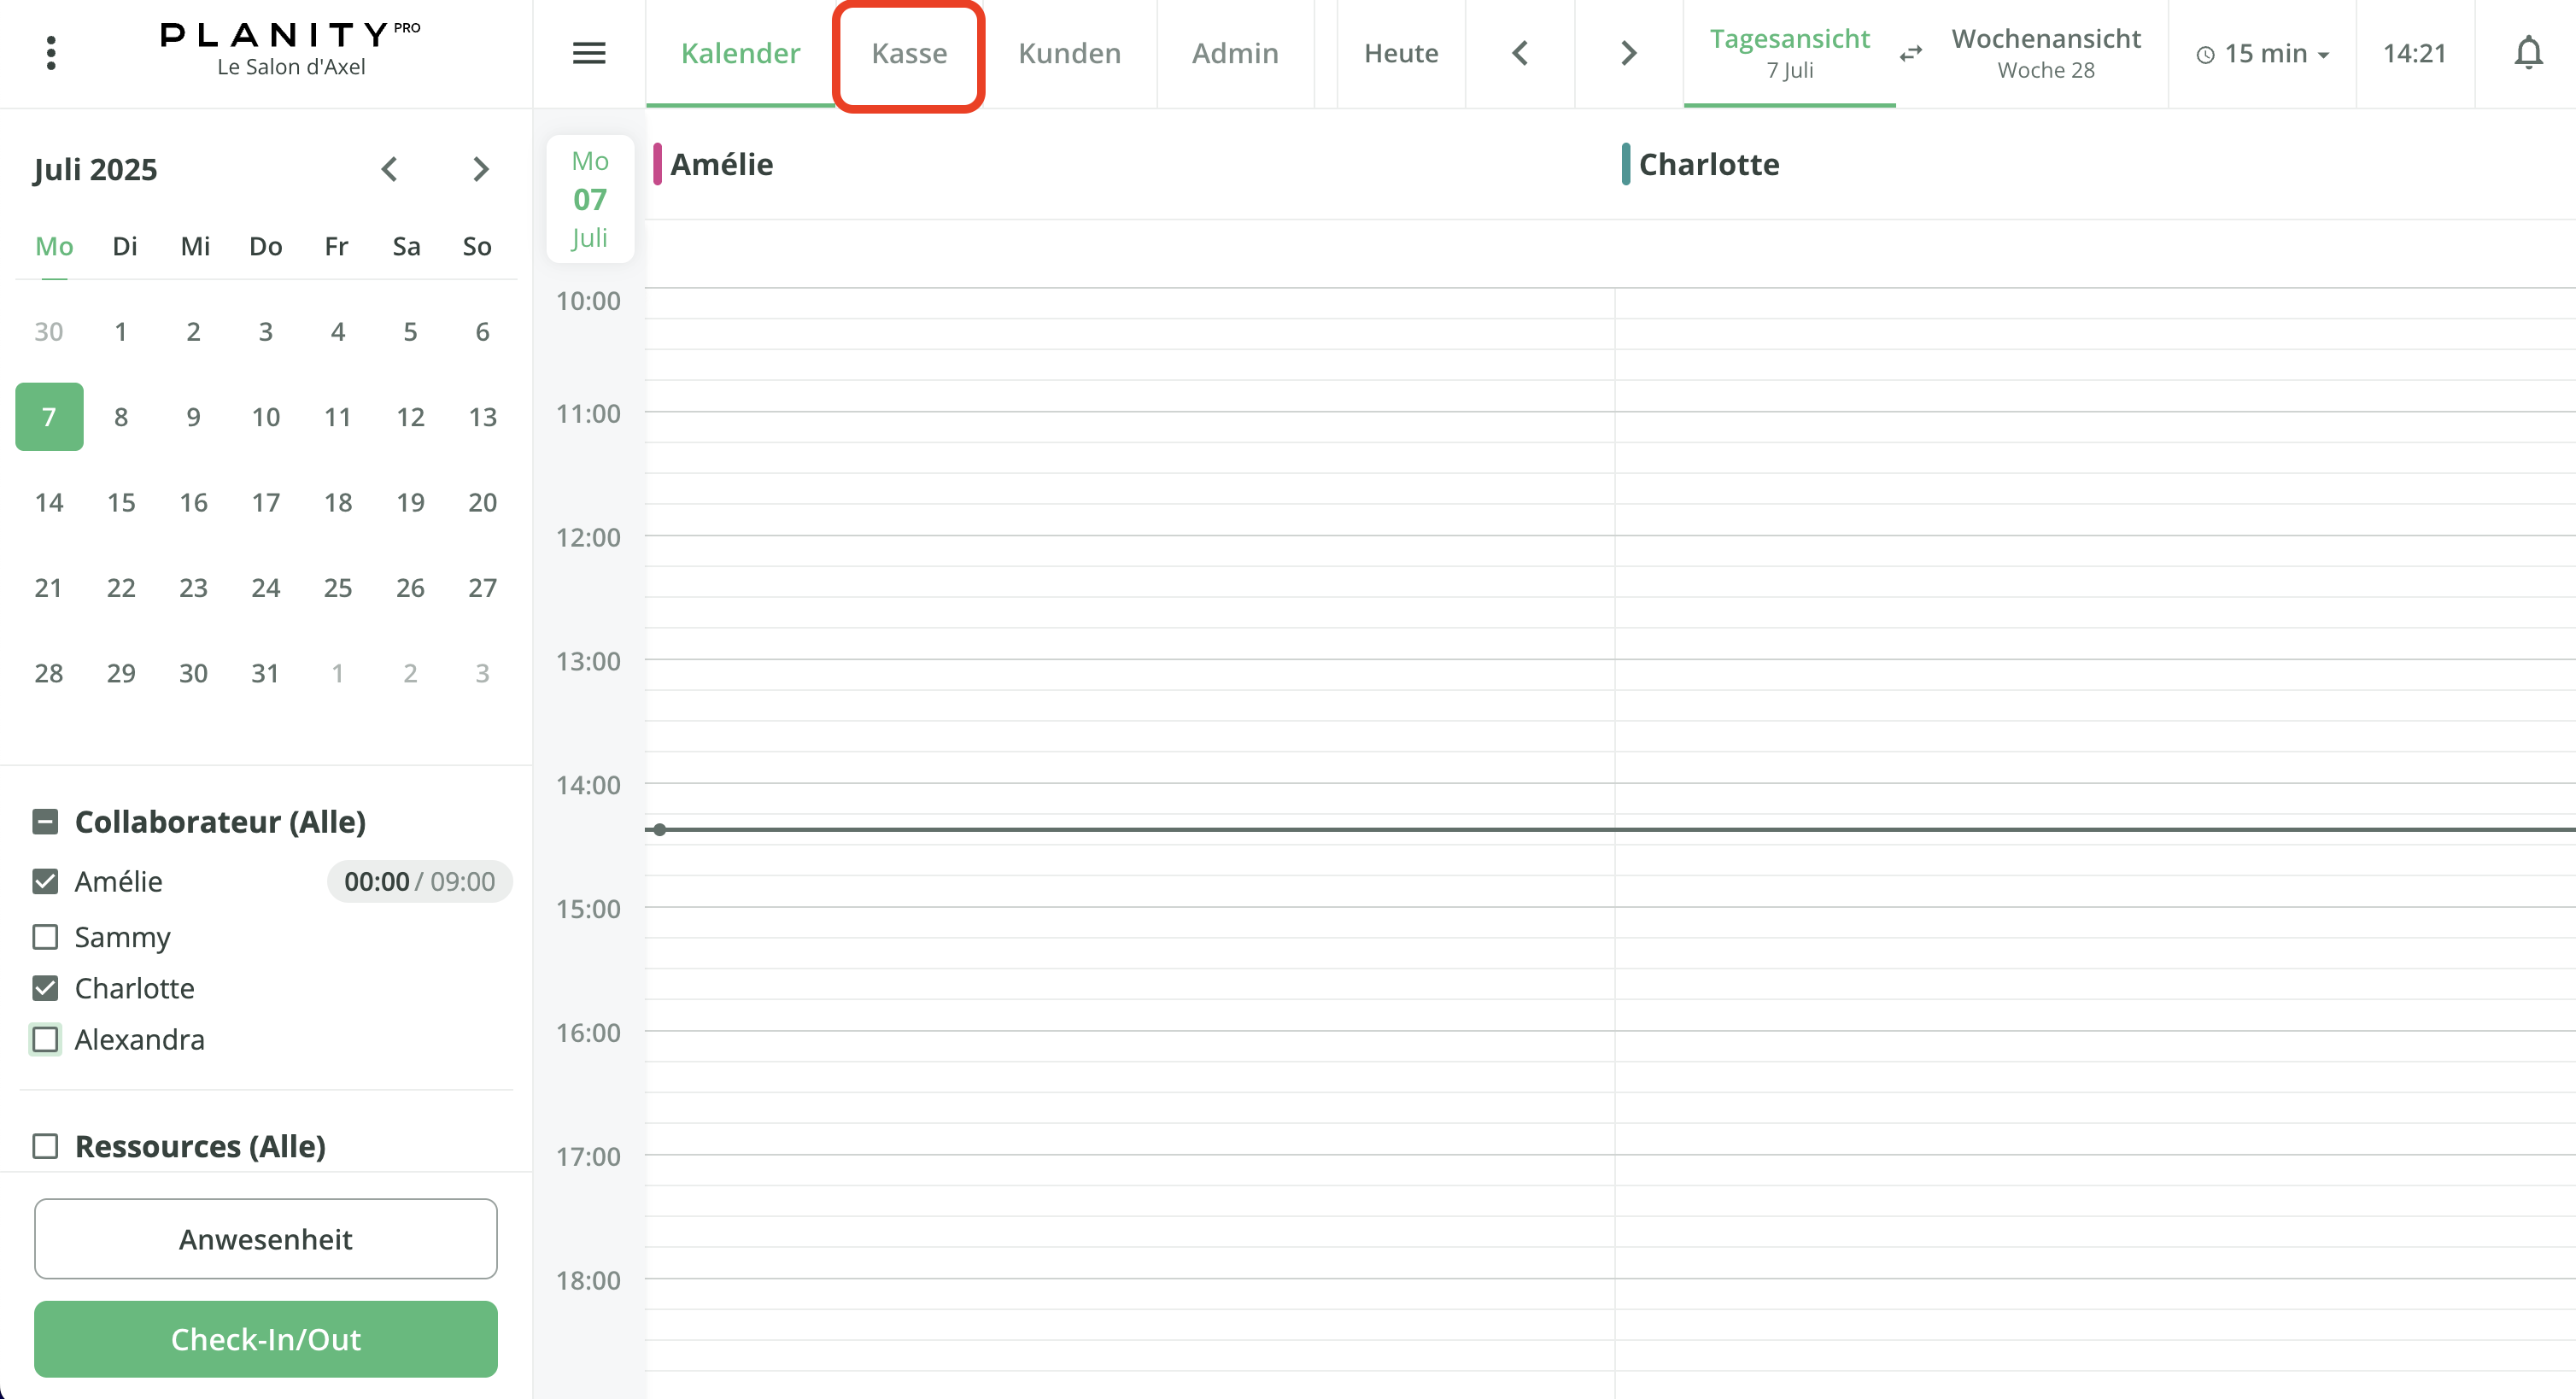Click Amélie's pink color bar
Image resolution: width=2576 pixels, height=1399 pixels.
[657, 164]
